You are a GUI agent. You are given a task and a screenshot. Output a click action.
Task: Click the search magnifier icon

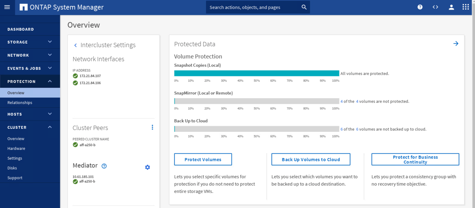click(304, 7)
